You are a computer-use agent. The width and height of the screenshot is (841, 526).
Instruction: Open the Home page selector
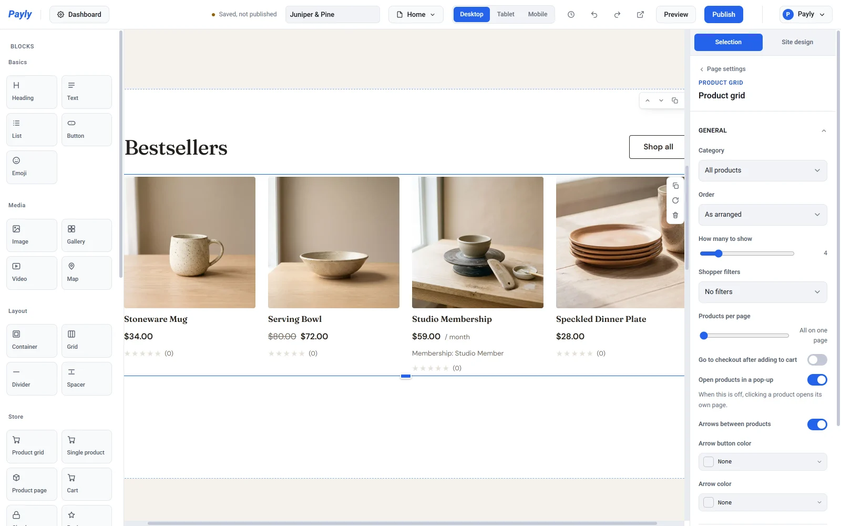pyautogui.click(x=416, y=15)
